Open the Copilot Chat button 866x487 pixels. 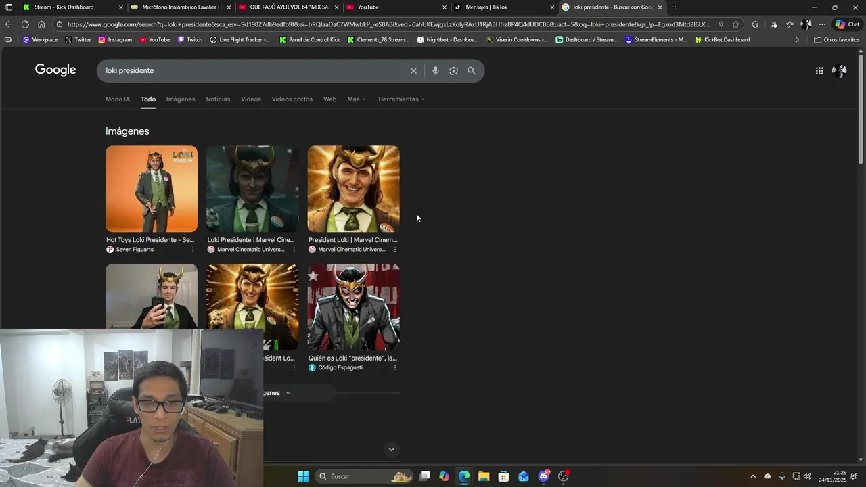847,24
